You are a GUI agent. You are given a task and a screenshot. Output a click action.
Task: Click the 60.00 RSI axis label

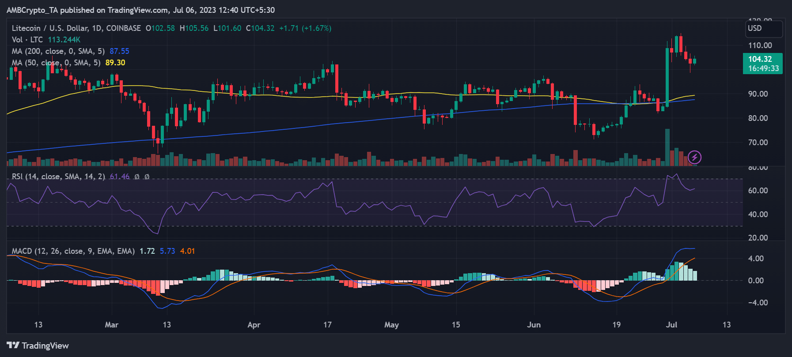pyautogui.click(x=758, y=191)
